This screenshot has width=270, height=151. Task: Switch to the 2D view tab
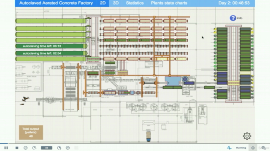coord(103,3)
